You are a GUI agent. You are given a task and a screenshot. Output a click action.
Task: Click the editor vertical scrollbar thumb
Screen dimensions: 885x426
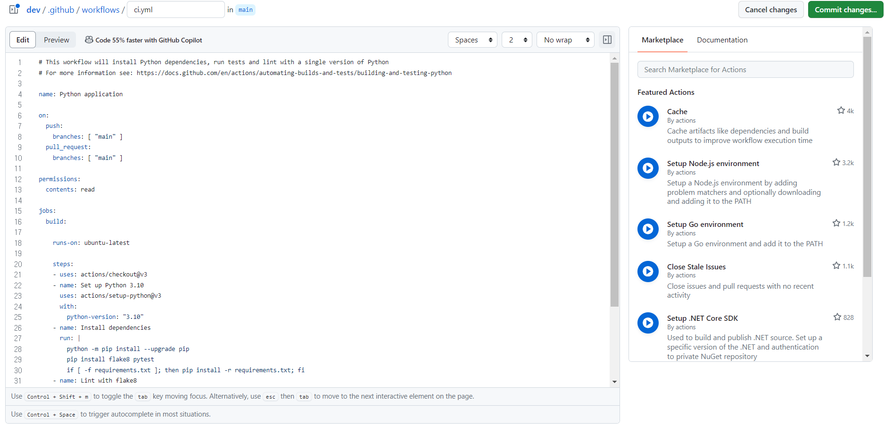(614, 184)
